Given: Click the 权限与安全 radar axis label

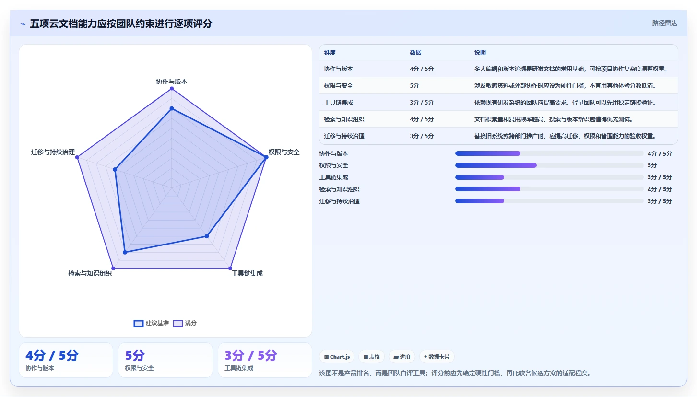Looking at the screenshot, I should tap(284, 152).
